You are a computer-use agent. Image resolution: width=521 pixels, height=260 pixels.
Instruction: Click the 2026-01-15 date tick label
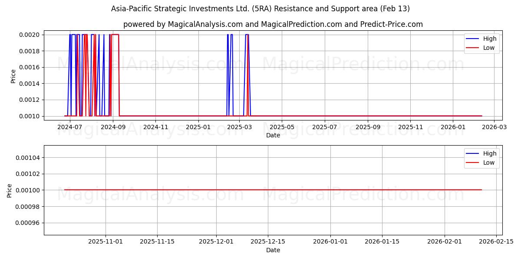click(382, 242)
